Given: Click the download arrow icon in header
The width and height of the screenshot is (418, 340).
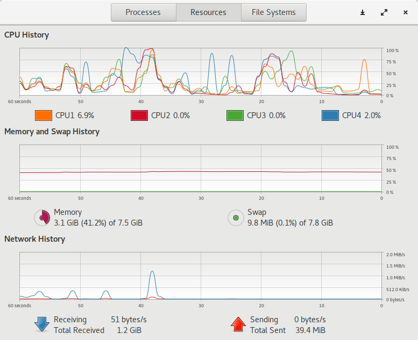Looking at the screenshot, I should (363, 12).
